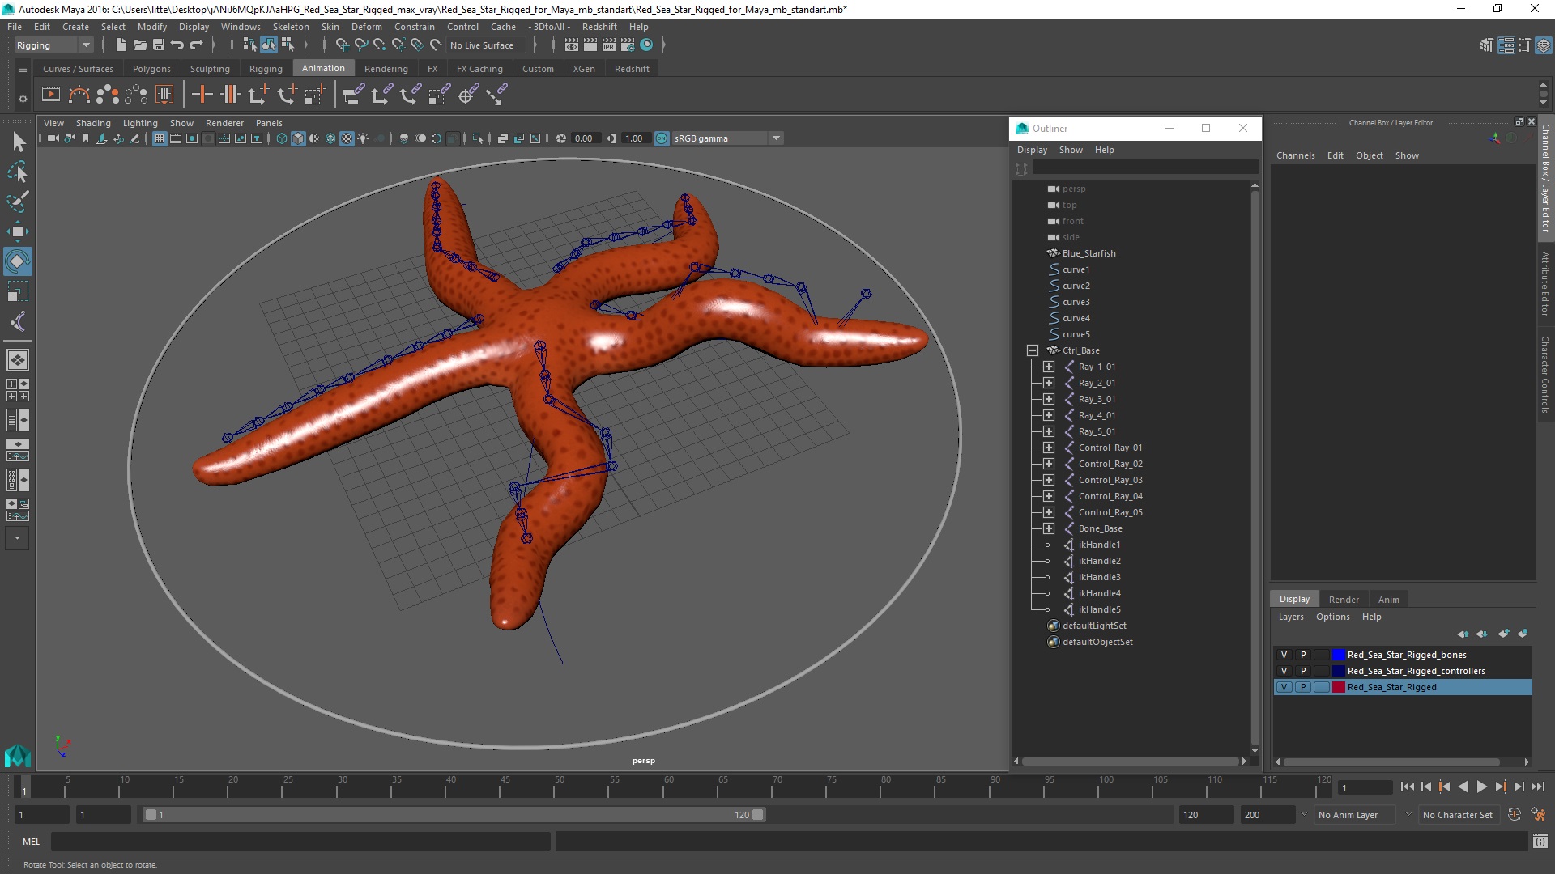The width and height of the screenshot is (1555, 874).
Task: Click the Set Key shelf icon
Action: point(202,95)
